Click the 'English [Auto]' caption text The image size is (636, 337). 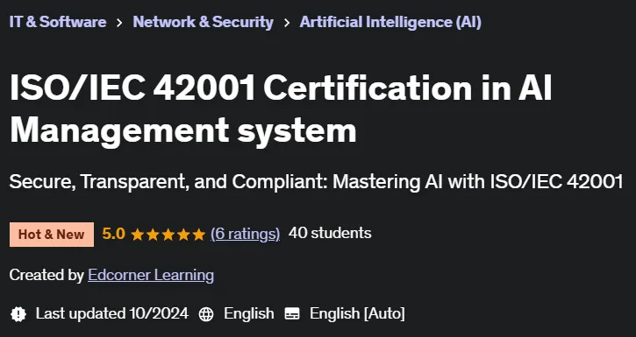(357, 314)
